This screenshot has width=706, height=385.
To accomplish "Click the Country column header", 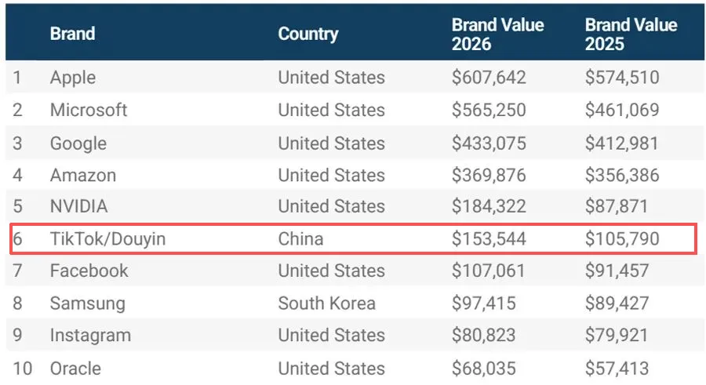I will pyautogui.click(x=308, y=34).
